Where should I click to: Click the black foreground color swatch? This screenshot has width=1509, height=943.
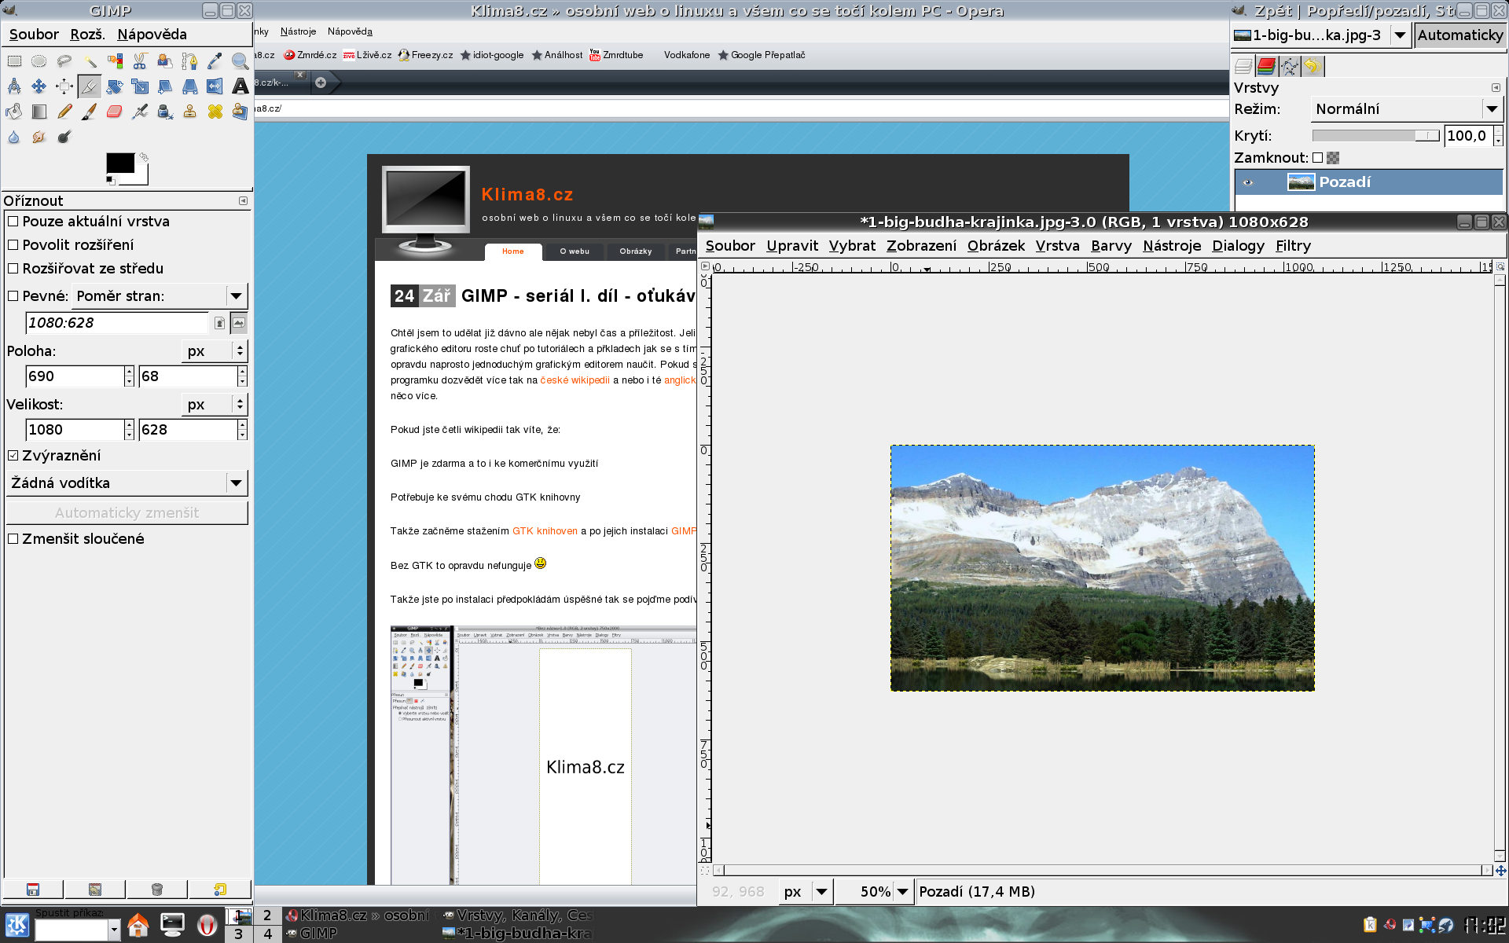point(120,163)
